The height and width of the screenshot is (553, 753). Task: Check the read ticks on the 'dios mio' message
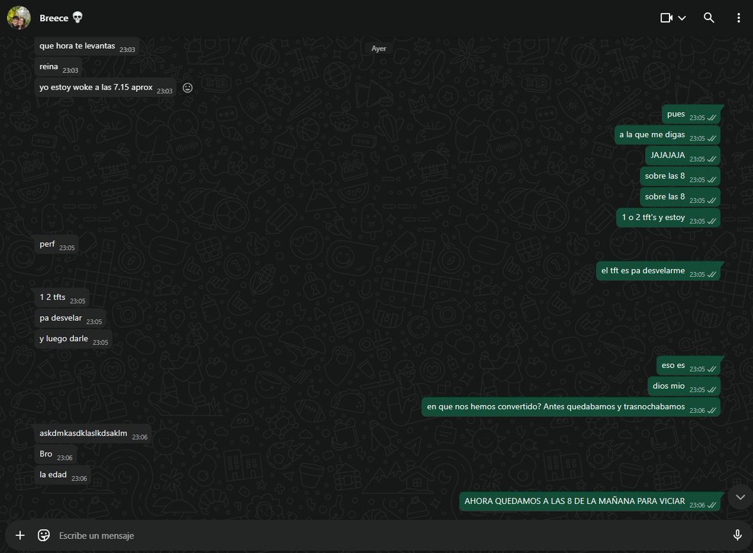tap(712, 389)
